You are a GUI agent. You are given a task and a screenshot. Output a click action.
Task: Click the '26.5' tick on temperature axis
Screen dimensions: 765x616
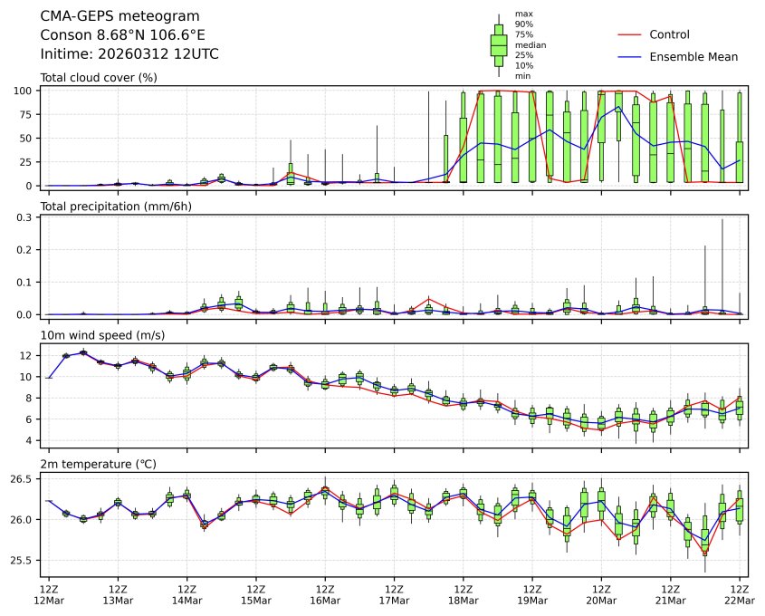click(23, 478)
